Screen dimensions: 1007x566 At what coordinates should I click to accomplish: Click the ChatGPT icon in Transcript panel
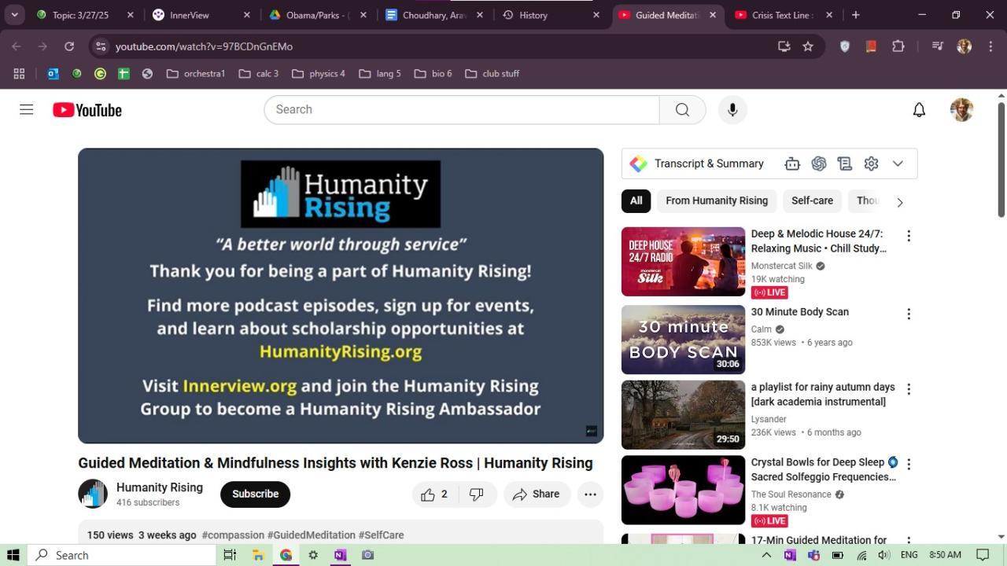[x=819, y=164]
